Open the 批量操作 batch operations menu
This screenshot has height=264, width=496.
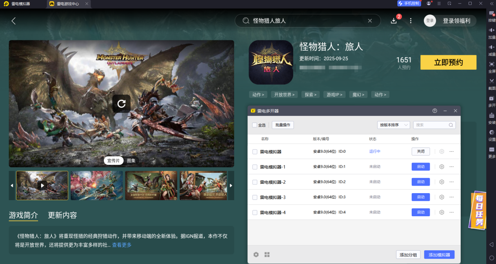pos(283,125)
